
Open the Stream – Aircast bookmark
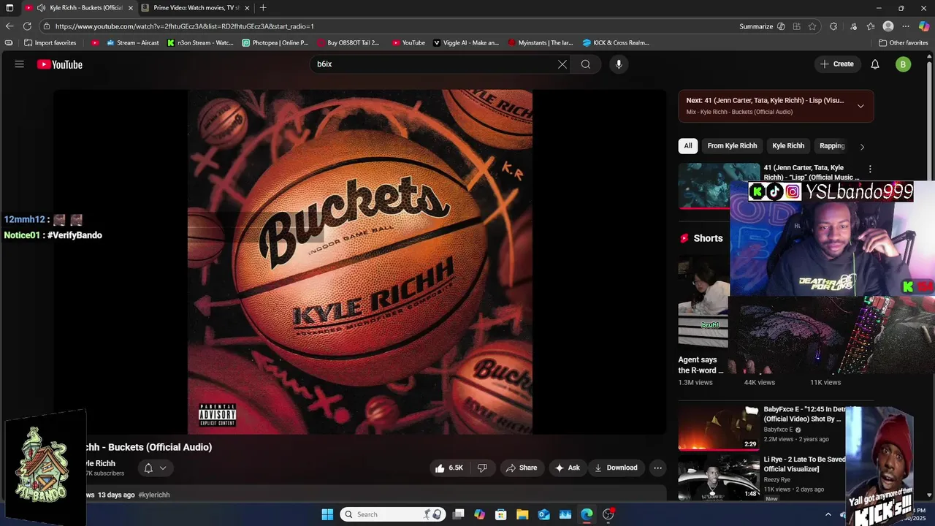[x=131, y=42]
